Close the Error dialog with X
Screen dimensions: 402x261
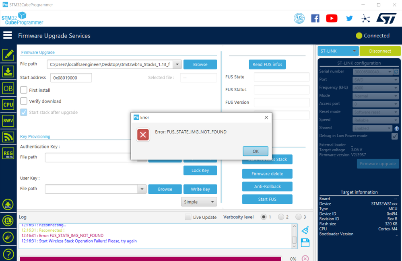click(x=266, y=117)
